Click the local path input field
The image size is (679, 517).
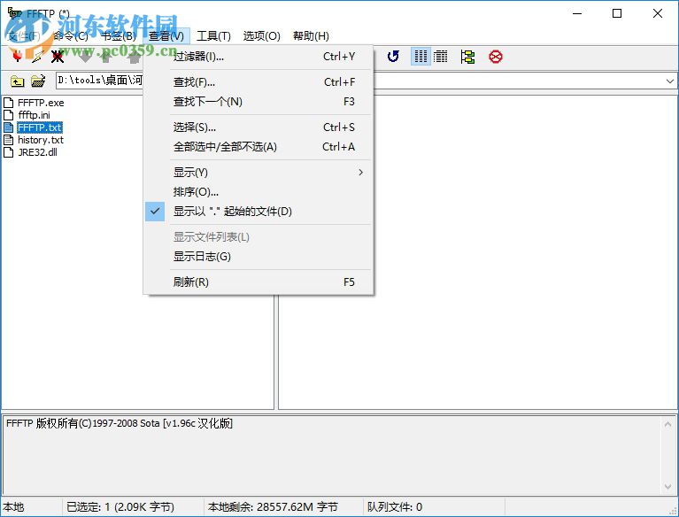click(x=100, y=81)
